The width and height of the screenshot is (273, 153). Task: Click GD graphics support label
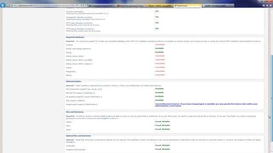84,97
